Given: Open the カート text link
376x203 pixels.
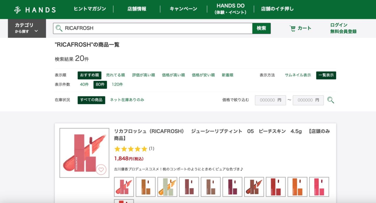Looking at the screenshot, I should pyautogui.click(x=304, y=28).
